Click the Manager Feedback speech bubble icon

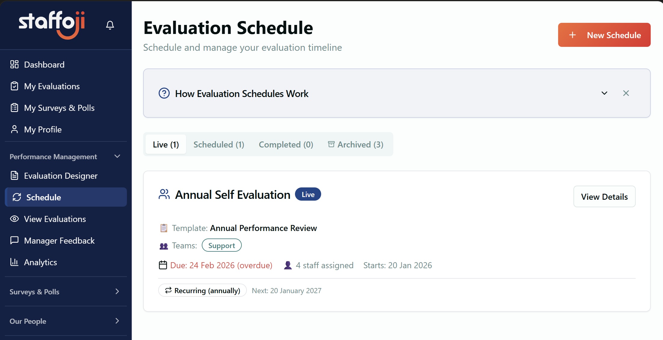pyautogui.click(x=14, y=240)
